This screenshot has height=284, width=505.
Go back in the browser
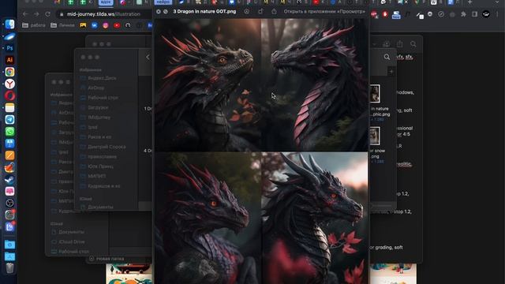pos(25,14)
